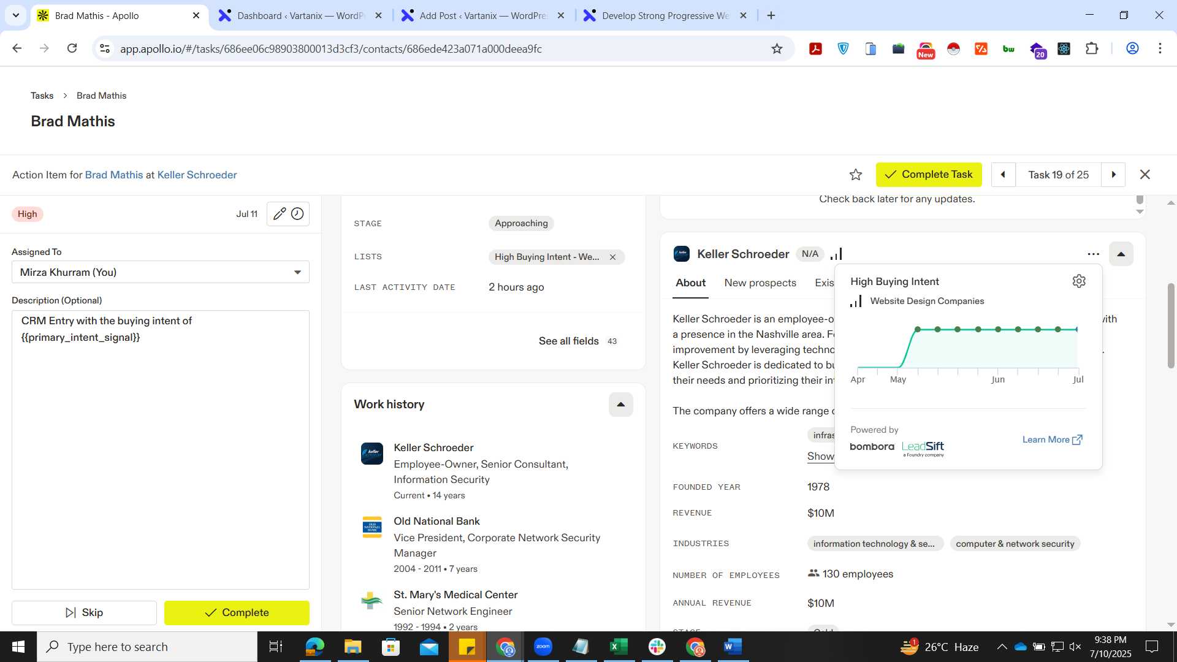This screenshot has height=662, width=1177.
Task: Open Chrome profile icon
Action: [x=1132, y=49]
